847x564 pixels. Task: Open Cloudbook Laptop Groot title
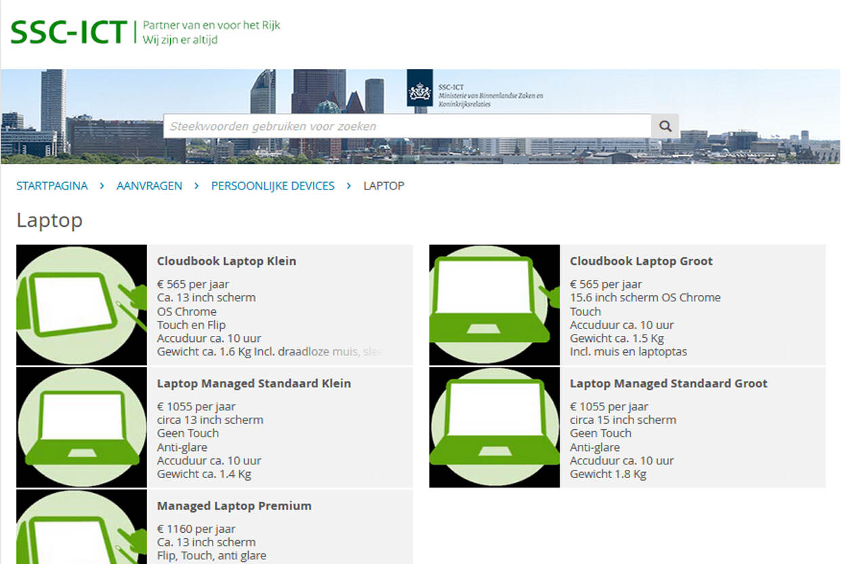(641, 261)
